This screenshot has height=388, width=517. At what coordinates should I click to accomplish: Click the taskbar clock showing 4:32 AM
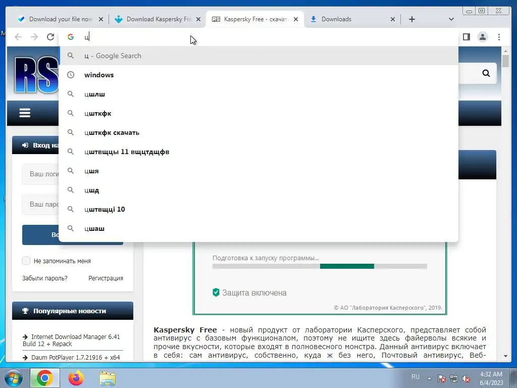(491, 378)
